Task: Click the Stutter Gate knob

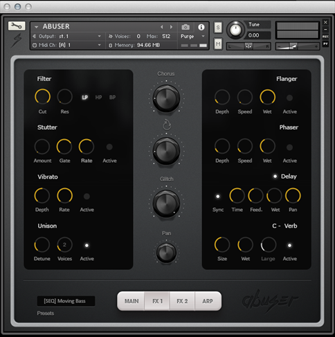Action: coord(64,147)
